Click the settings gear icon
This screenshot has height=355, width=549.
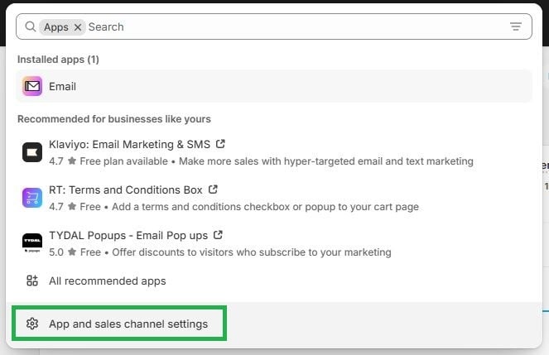pos(32,324)
